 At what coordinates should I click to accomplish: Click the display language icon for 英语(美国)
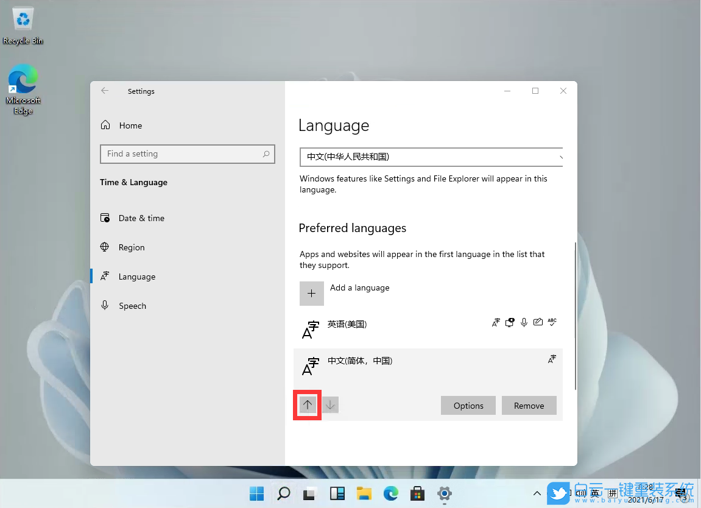coord(495,322)
